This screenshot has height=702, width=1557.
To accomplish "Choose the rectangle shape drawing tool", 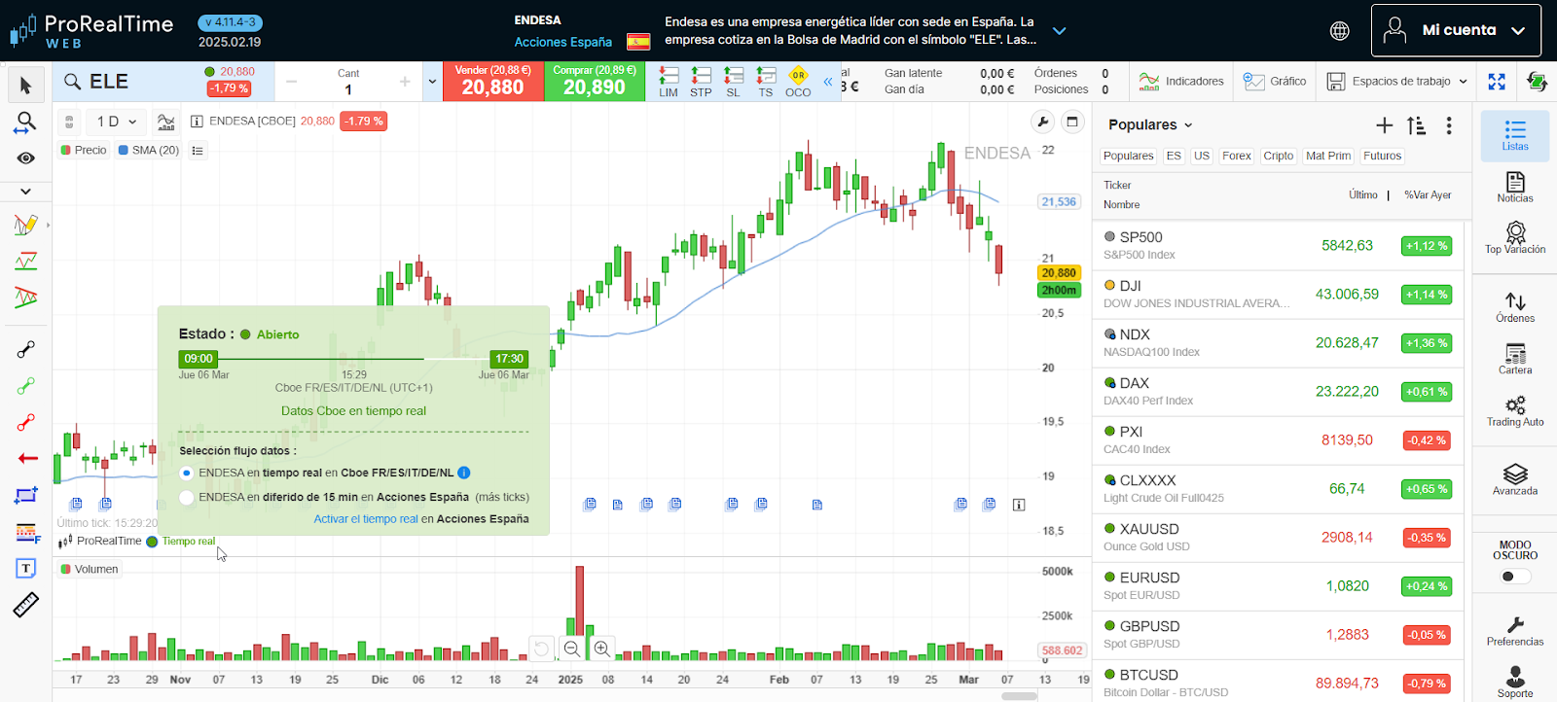I will click(26, 495).
